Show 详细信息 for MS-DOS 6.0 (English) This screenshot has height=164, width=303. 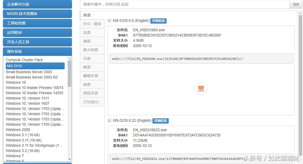[158, 21]
